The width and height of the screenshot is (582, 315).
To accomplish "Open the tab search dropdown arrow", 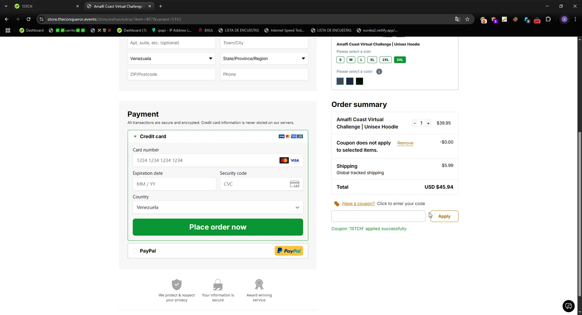I will [x=6, y=6].
